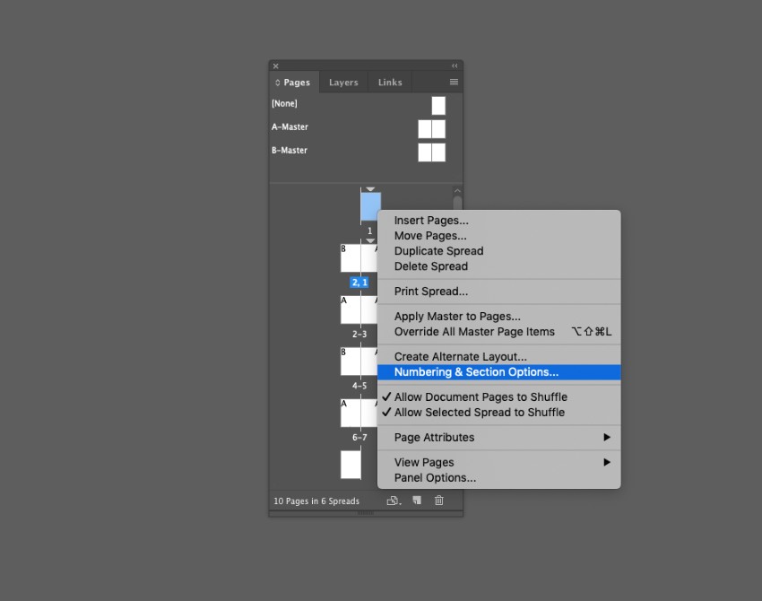The height and width of the screenshot is (601, 762).
Task: Click the 4-5 page number label
Action: [359, 386]
